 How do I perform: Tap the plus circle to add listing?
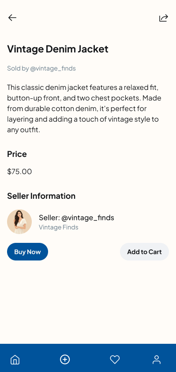tap(65, 359)
